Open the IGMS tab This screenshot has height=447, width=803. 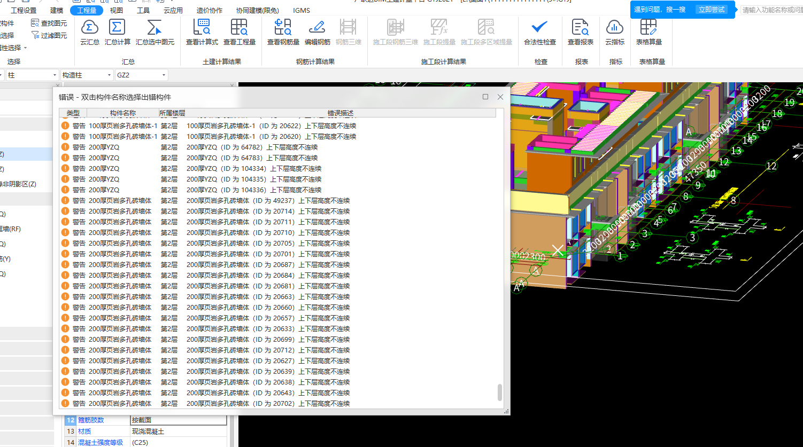(302, 10)
